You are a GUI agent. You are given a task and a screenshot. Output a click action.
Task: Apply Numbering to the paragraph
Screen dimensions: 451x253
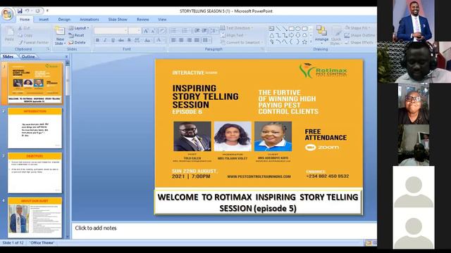pyautogui.click(x=185, y=31)
